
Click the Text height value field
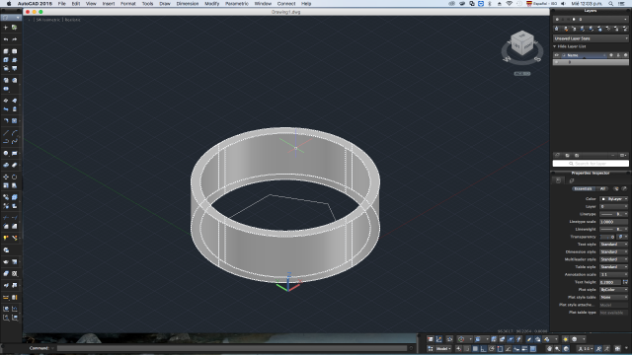pos(610,282)
